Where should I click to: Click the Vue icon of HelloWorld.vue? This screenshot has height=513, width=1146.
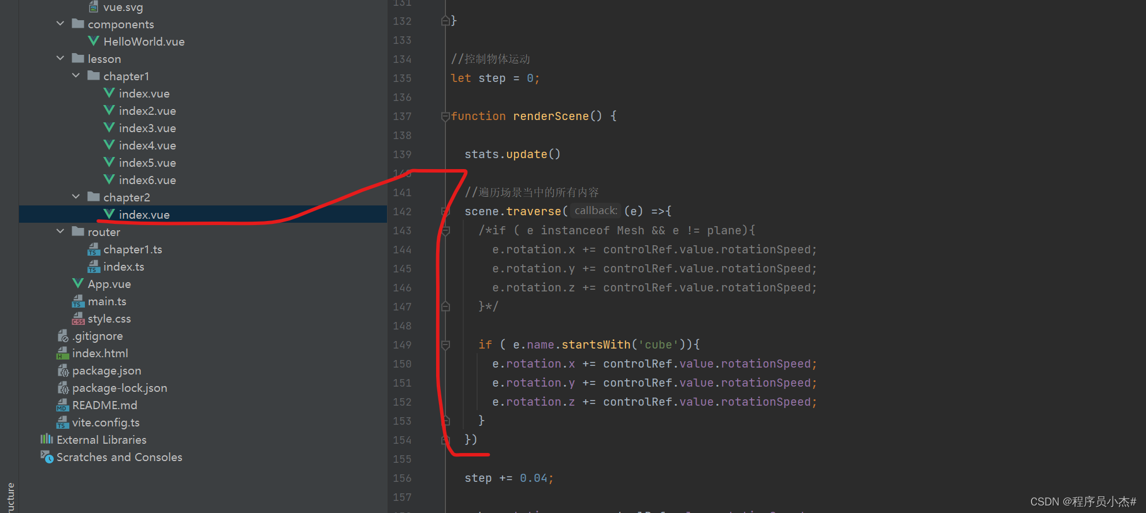[x=94, y=41]
